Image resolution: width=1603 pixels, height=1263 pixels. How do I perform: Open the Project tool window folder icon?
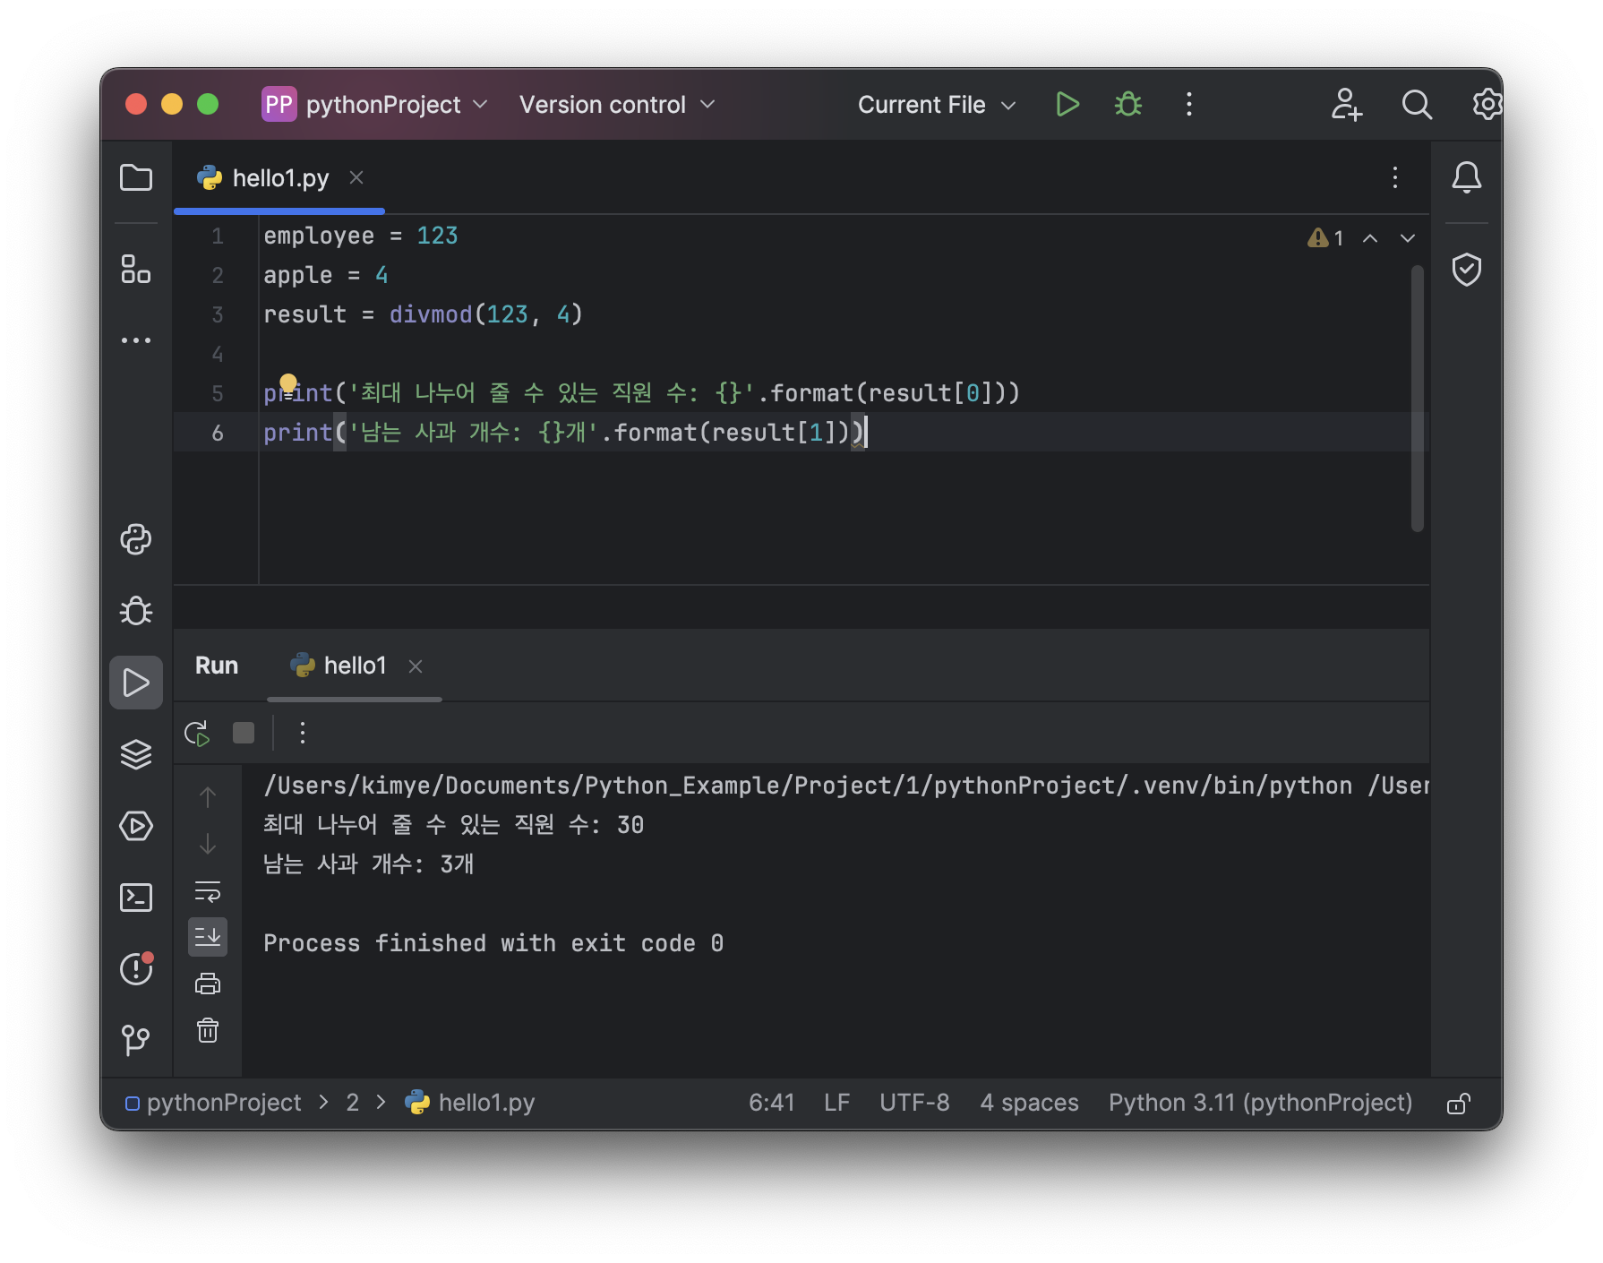click(136, 177)
